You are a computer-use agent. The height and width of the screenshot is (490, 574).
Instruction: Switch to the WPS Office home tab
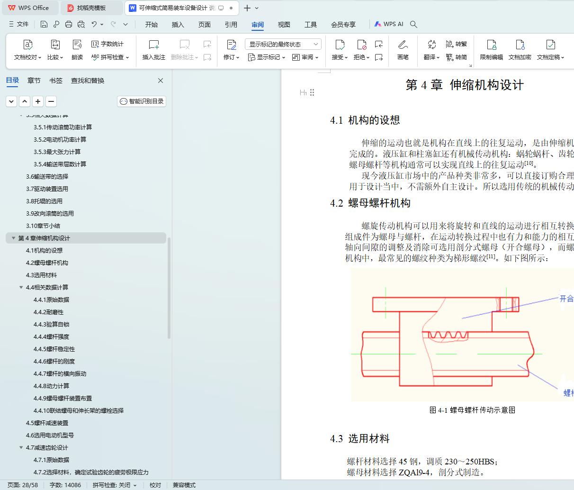[x=29, y=8]
